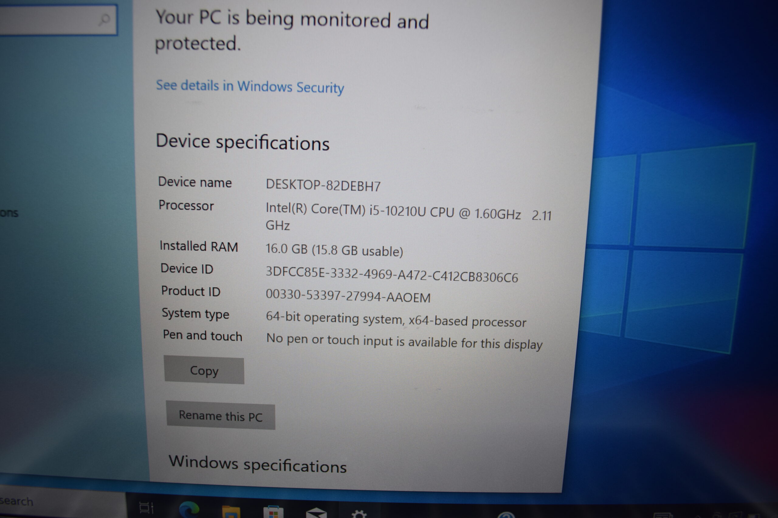
Task: Open Microsoft Store from the taskbar
Action: click(x=273, y=512)
